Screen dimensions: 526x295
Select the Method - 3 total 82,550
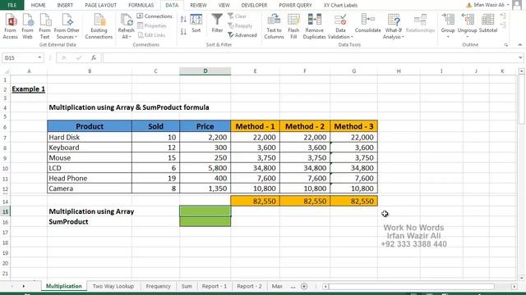click(x=353, y=201)
